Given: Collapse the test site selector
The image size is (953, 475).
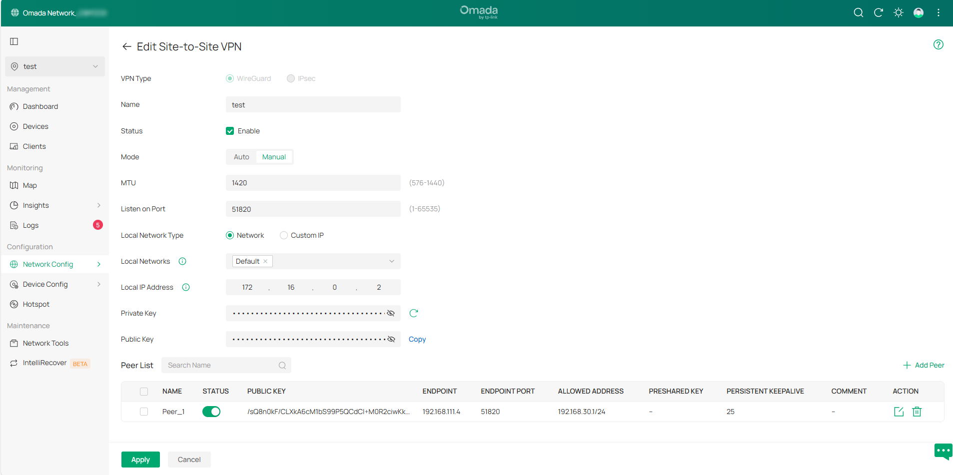Looking at the screenshot, I should point(95,66).
